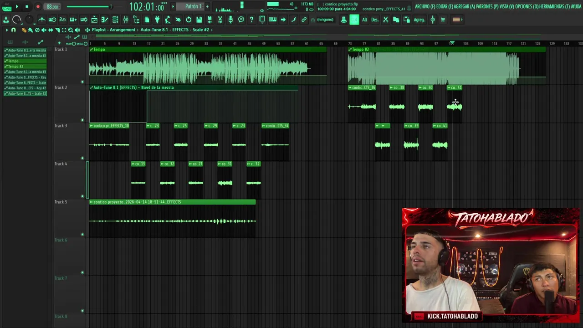Open the playlist options arrow menu
Viewport: 583px width, 328px height.
[x=7, y=30]
